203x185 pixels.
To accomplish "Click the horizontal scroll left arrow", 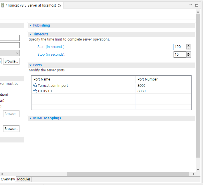I will coord(2,174).
